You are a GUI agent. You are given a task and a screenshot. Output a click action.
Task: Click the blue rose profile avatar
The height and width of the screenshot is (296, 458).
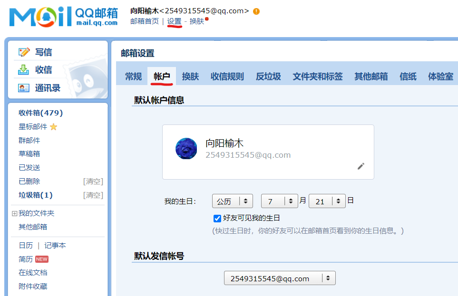coord(186,149)
